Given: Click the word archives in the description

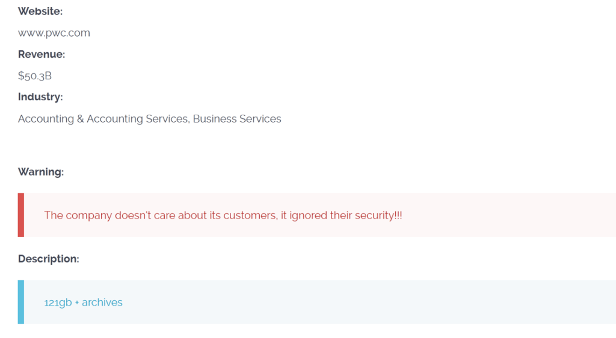Looking at the screenshot, I should pos(102,303).
